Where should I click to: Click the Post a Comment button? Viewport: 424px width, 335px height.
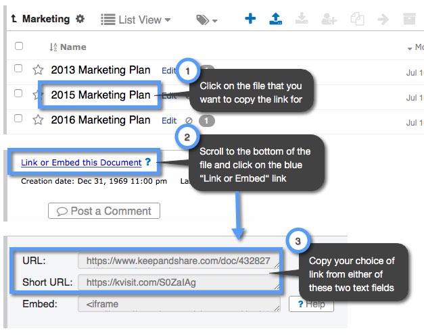click(x=104, y=211)
